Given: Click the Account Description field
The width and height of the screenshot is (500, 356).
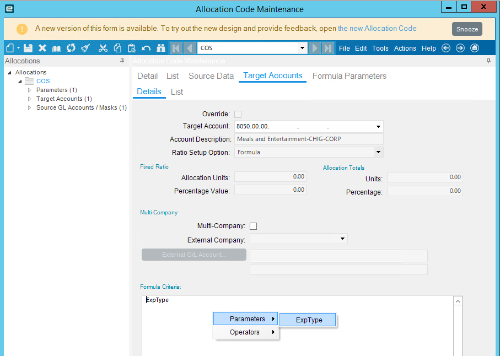Looking at the screenshot, I should (x=309, y=139).
